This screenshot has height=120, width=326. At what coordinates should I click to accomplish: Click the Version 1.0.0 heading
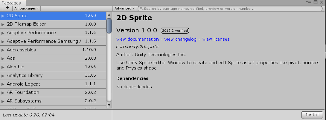coord(137,30)
